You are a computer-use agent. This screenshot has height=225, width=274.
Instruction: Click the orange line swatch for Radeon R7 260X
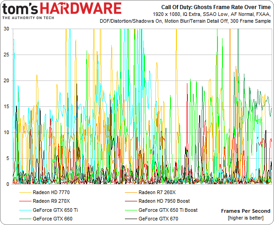point(131,193)
